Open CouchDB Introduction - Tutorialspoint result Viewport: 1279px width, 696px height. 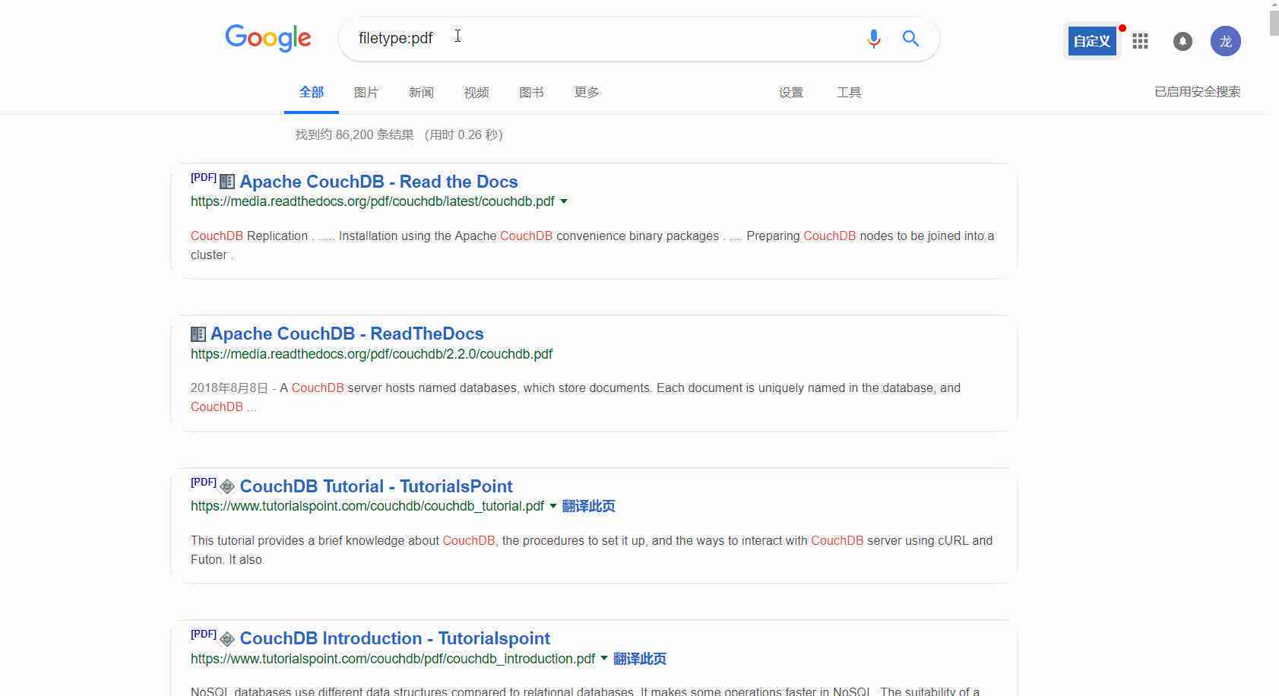pyautogui.click(x=394, y=638)
